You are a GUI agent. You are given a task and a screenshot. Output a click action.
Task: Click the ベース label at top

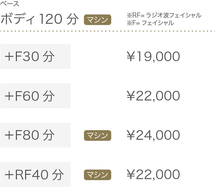10,4
